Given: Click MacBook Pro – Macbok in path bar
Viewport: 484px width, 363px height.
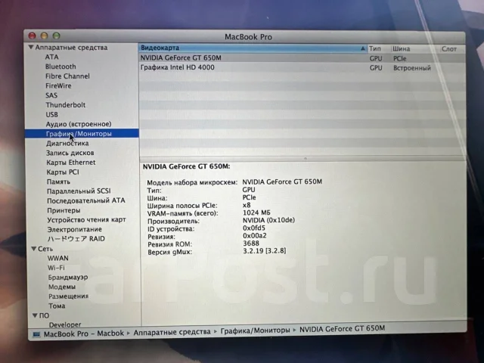Looking at the screenshot, I should (x=84, y=334).
